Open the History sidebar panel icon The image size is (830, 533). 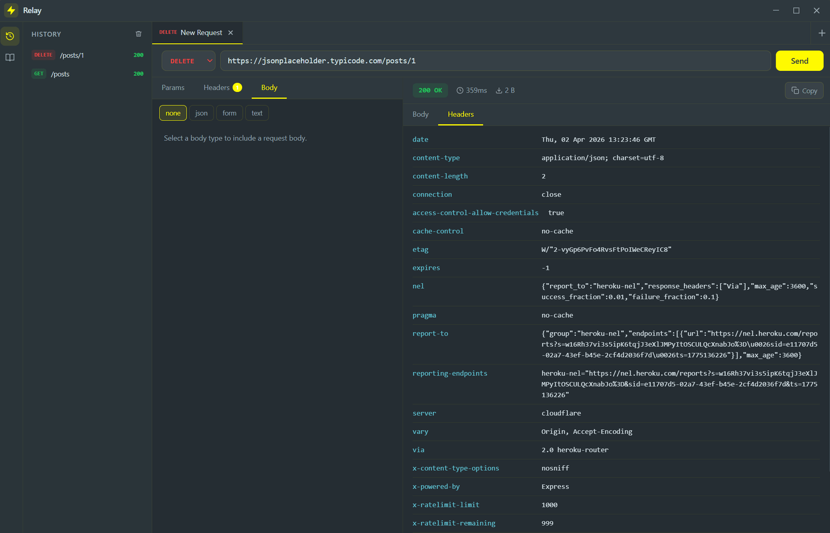tap(10, 36)
